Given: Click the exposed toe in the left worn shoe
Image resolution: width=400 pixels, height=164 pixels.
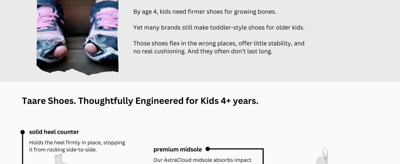Looking at the screenshot, I should (x=60, y=50).
